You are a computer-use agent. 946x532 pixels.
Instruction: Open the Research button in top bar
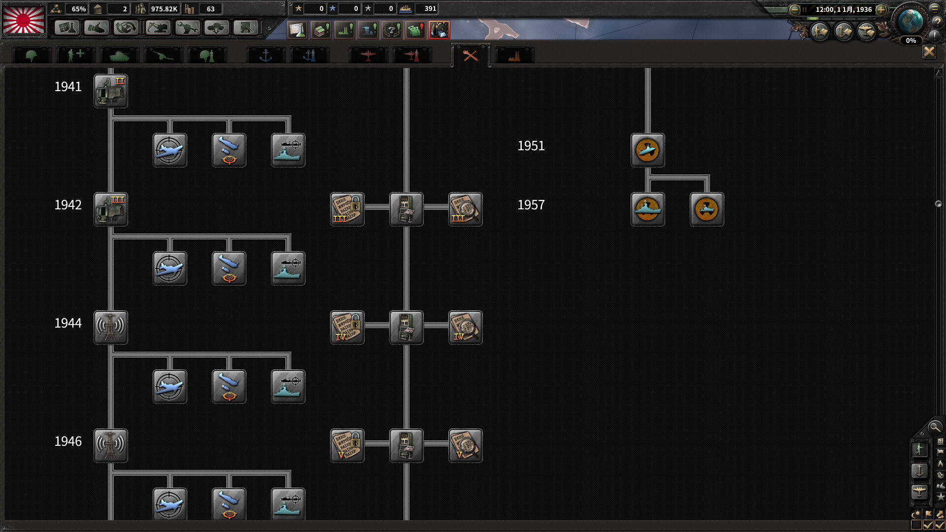(67, 28)
